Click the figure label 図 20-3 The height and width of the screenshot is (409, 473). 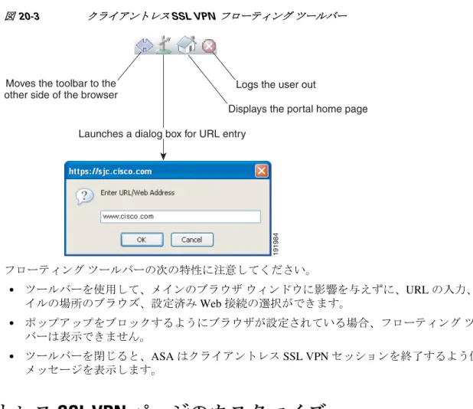[21, 16]
